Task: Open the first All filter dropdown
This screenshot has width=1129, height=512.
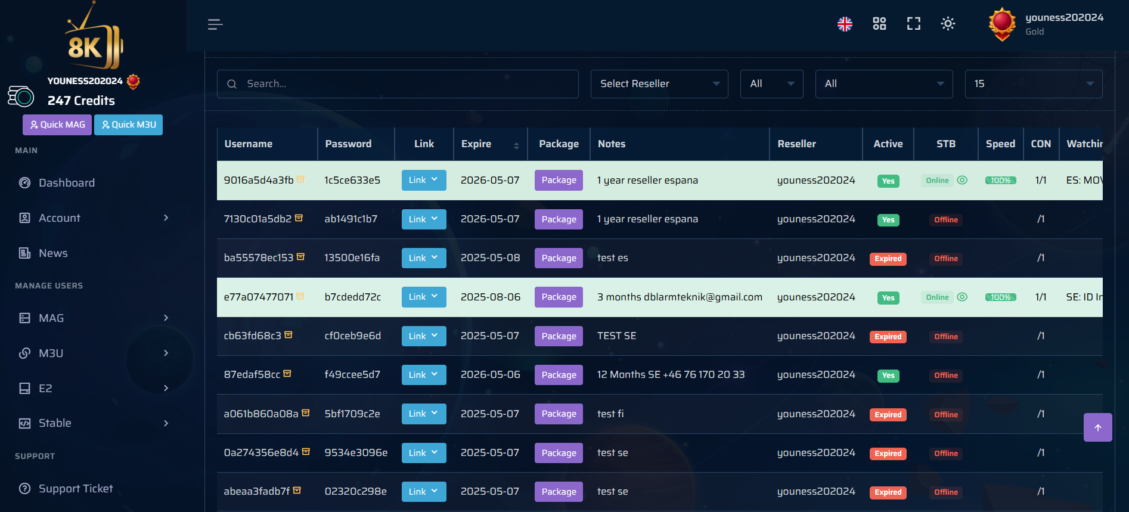Action: pyautogui.click(x=772, y=84)
